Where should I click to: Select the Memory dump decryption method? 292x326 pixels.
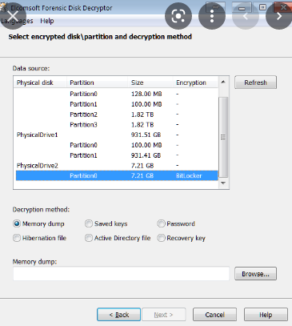tap(38, 223)
